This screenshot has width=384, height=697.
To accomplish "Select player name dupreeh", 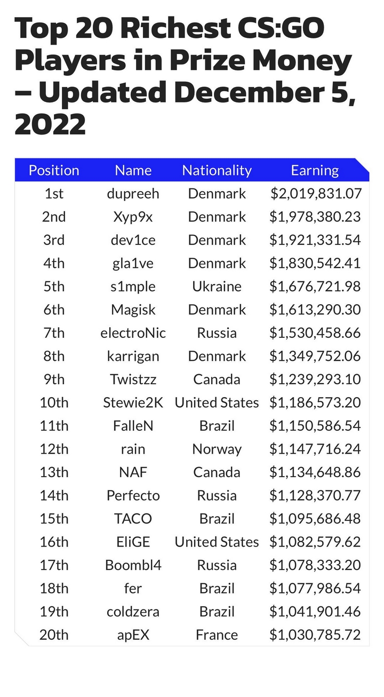I will click(x=133, y=194).
